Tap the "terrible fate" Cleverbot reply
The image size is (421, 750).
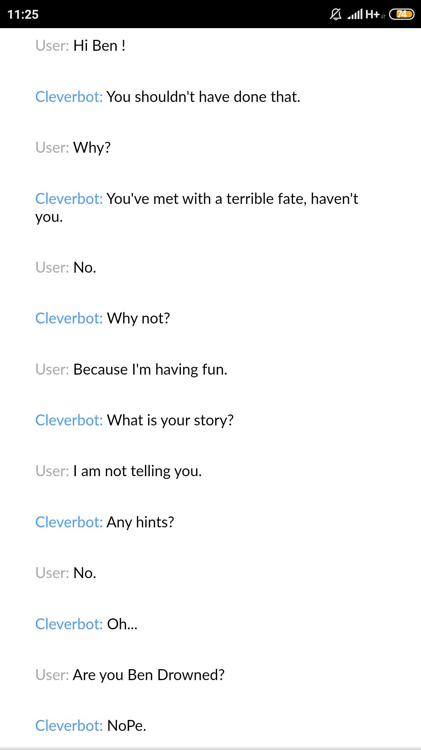[x=232, y=199]
